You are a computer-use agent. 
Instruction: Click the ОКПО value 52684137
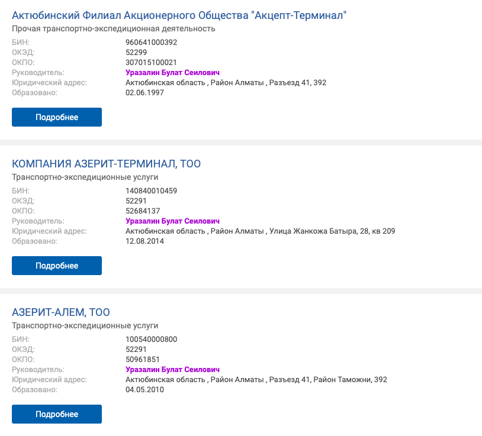tap(143, 211)
